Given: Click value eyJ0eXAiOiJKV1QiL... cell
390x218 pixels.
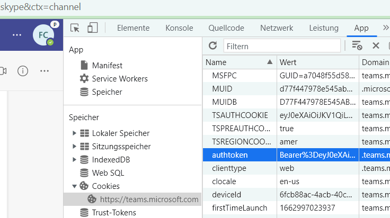Looking at the screenshot, I should 317,115.
